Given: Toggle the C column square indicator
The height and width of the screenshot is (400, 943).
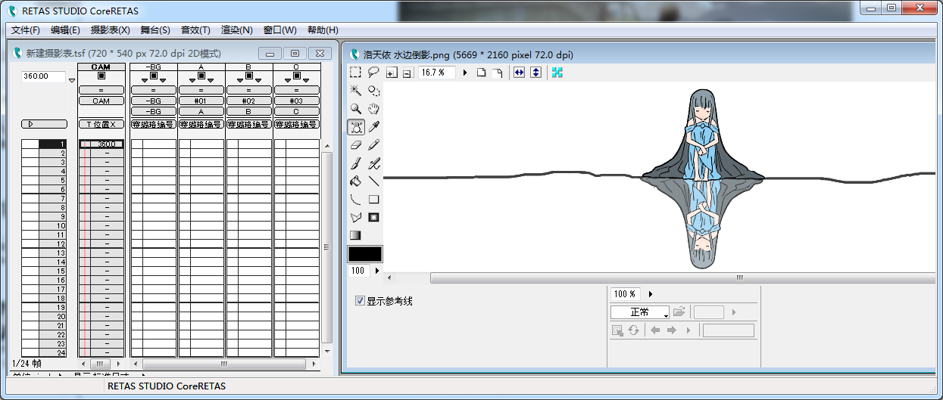Looking at the screenshot, I should click(297, 76).
